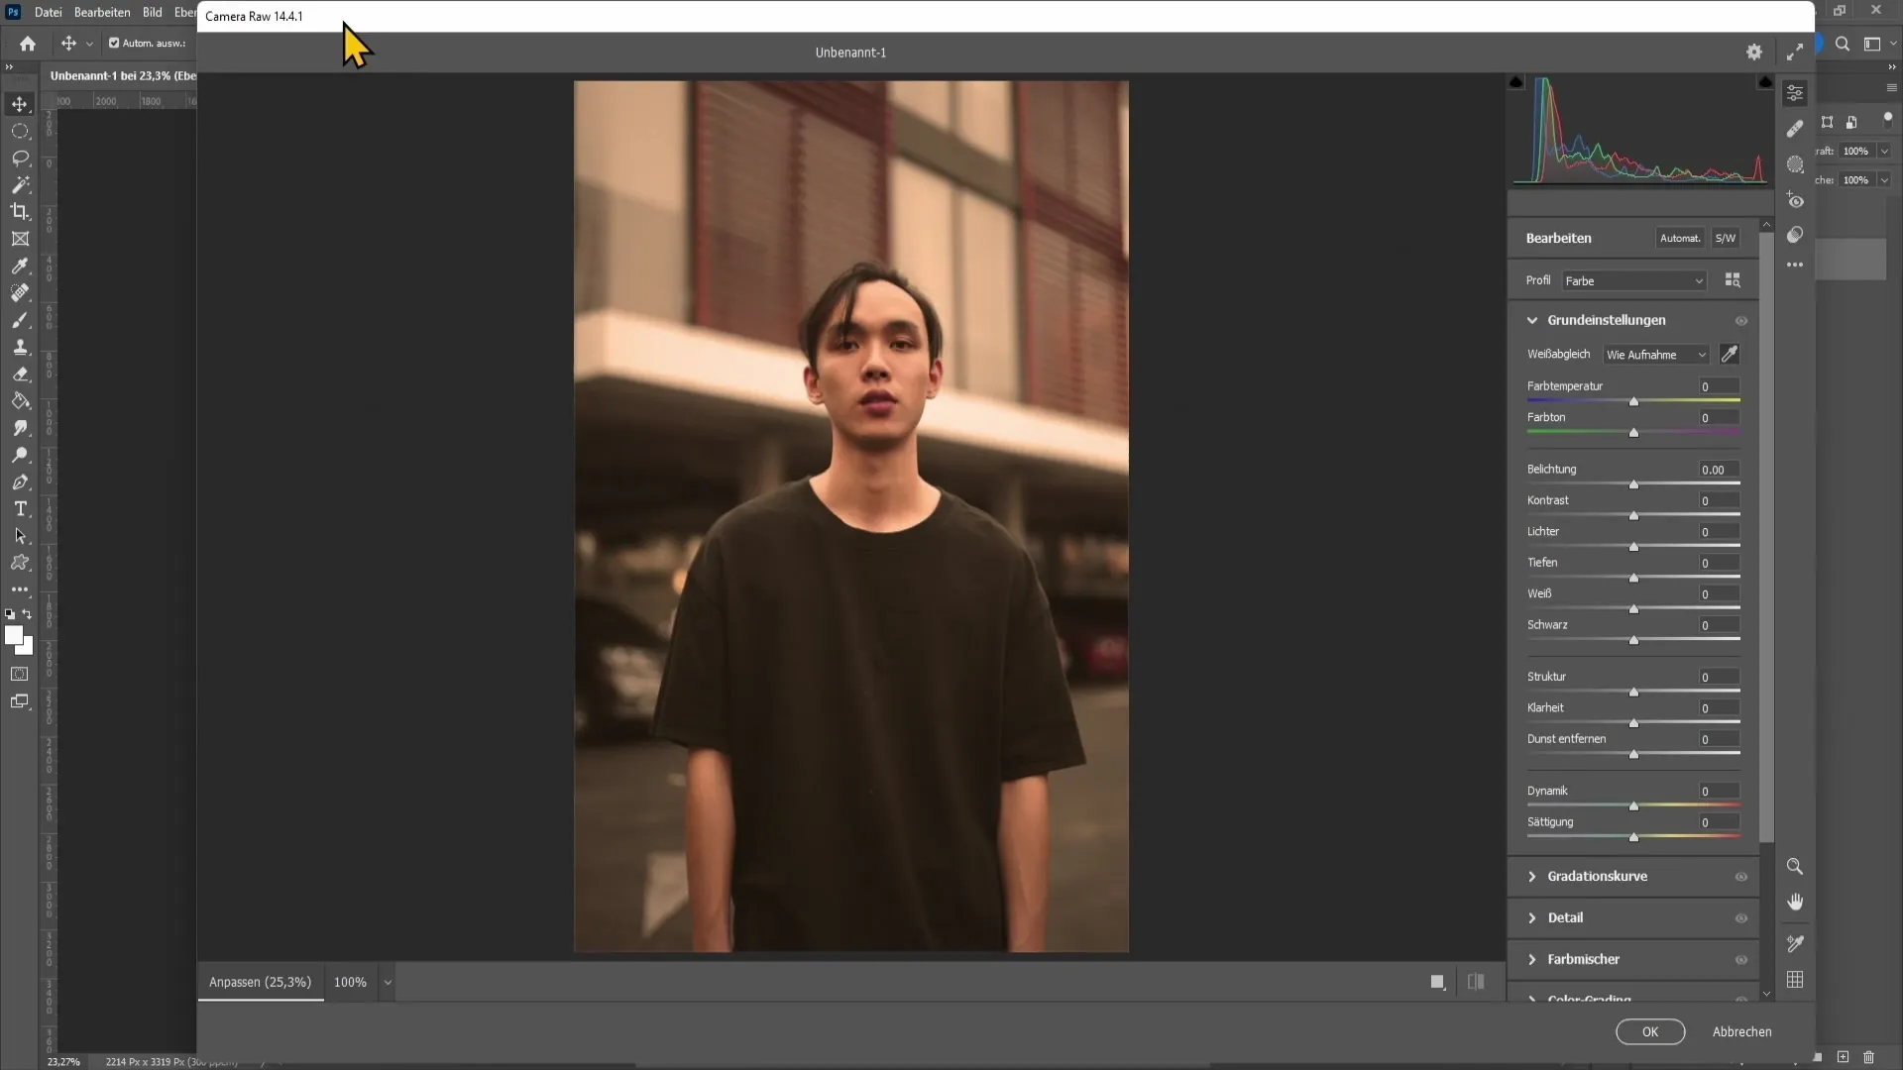1903x1070 pixels.
Task: Toggle Farbmischer panel visibility eye
Action: 1741,960
